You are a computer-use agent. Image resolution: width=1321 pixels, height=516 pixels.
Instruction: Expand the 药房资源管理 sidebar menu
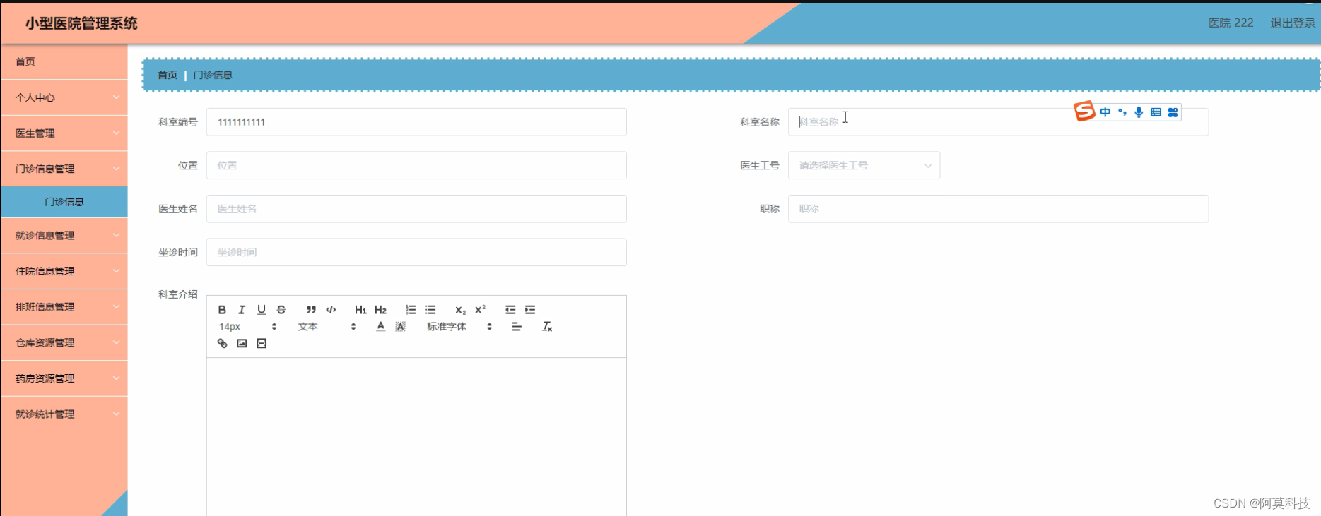(x=64, y=378)
